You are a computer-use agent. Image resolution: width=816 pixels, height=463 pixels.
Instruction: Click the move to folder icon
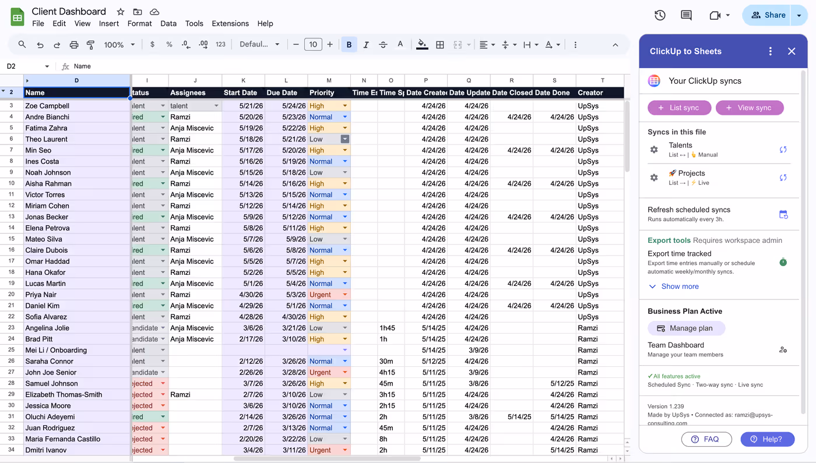point(138,12)
